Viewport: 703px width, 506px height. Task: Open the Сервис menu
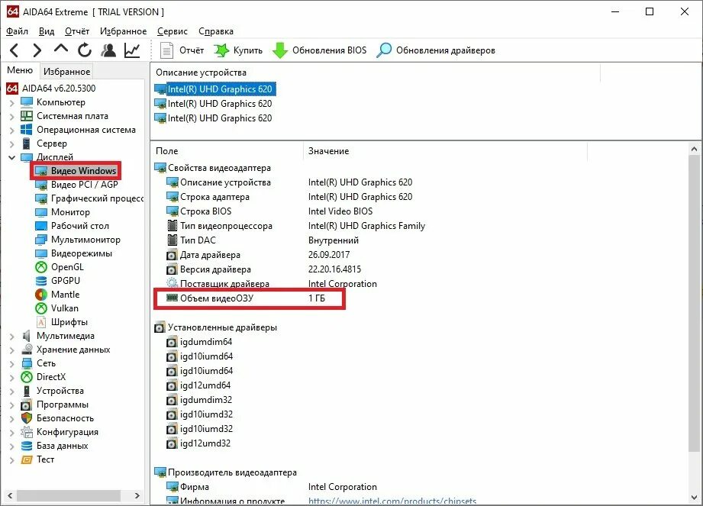[x=173, y=31]
